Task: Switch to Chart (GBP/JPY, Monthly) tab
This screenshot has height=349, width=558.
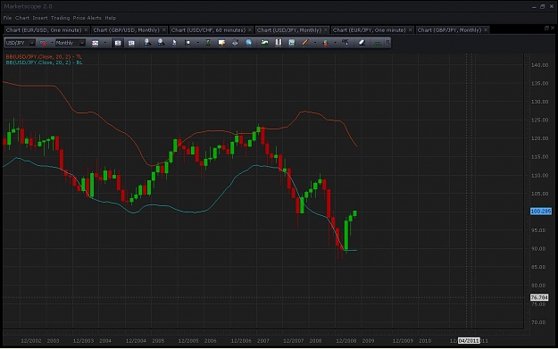Action: (x=449, y=29)
